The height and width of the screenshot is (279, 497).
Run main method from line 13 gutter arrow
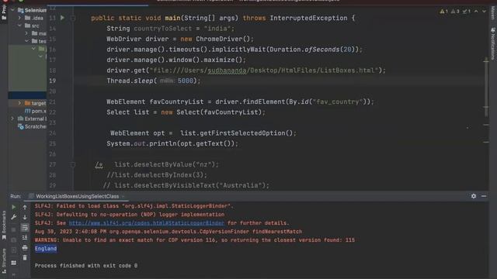coord(62,18)
